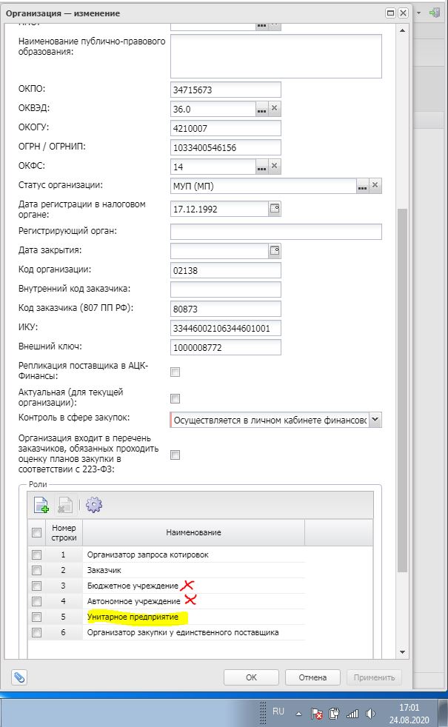Toggle the Актуальная current organization checkbox
The width and height of the screenshot is (448, 727).
(x=175, y=398)
